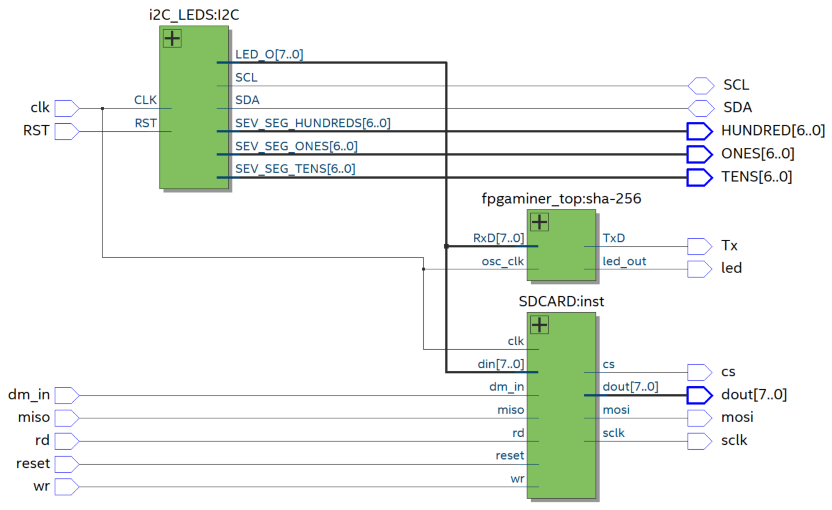Select the dm_in input pin symbol
The width and height of the screenshot is (832, 510).
[x=66, y=395]
